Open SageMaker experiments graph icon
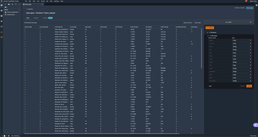This screenshot has width=258, height=137. tap(2, 37)
